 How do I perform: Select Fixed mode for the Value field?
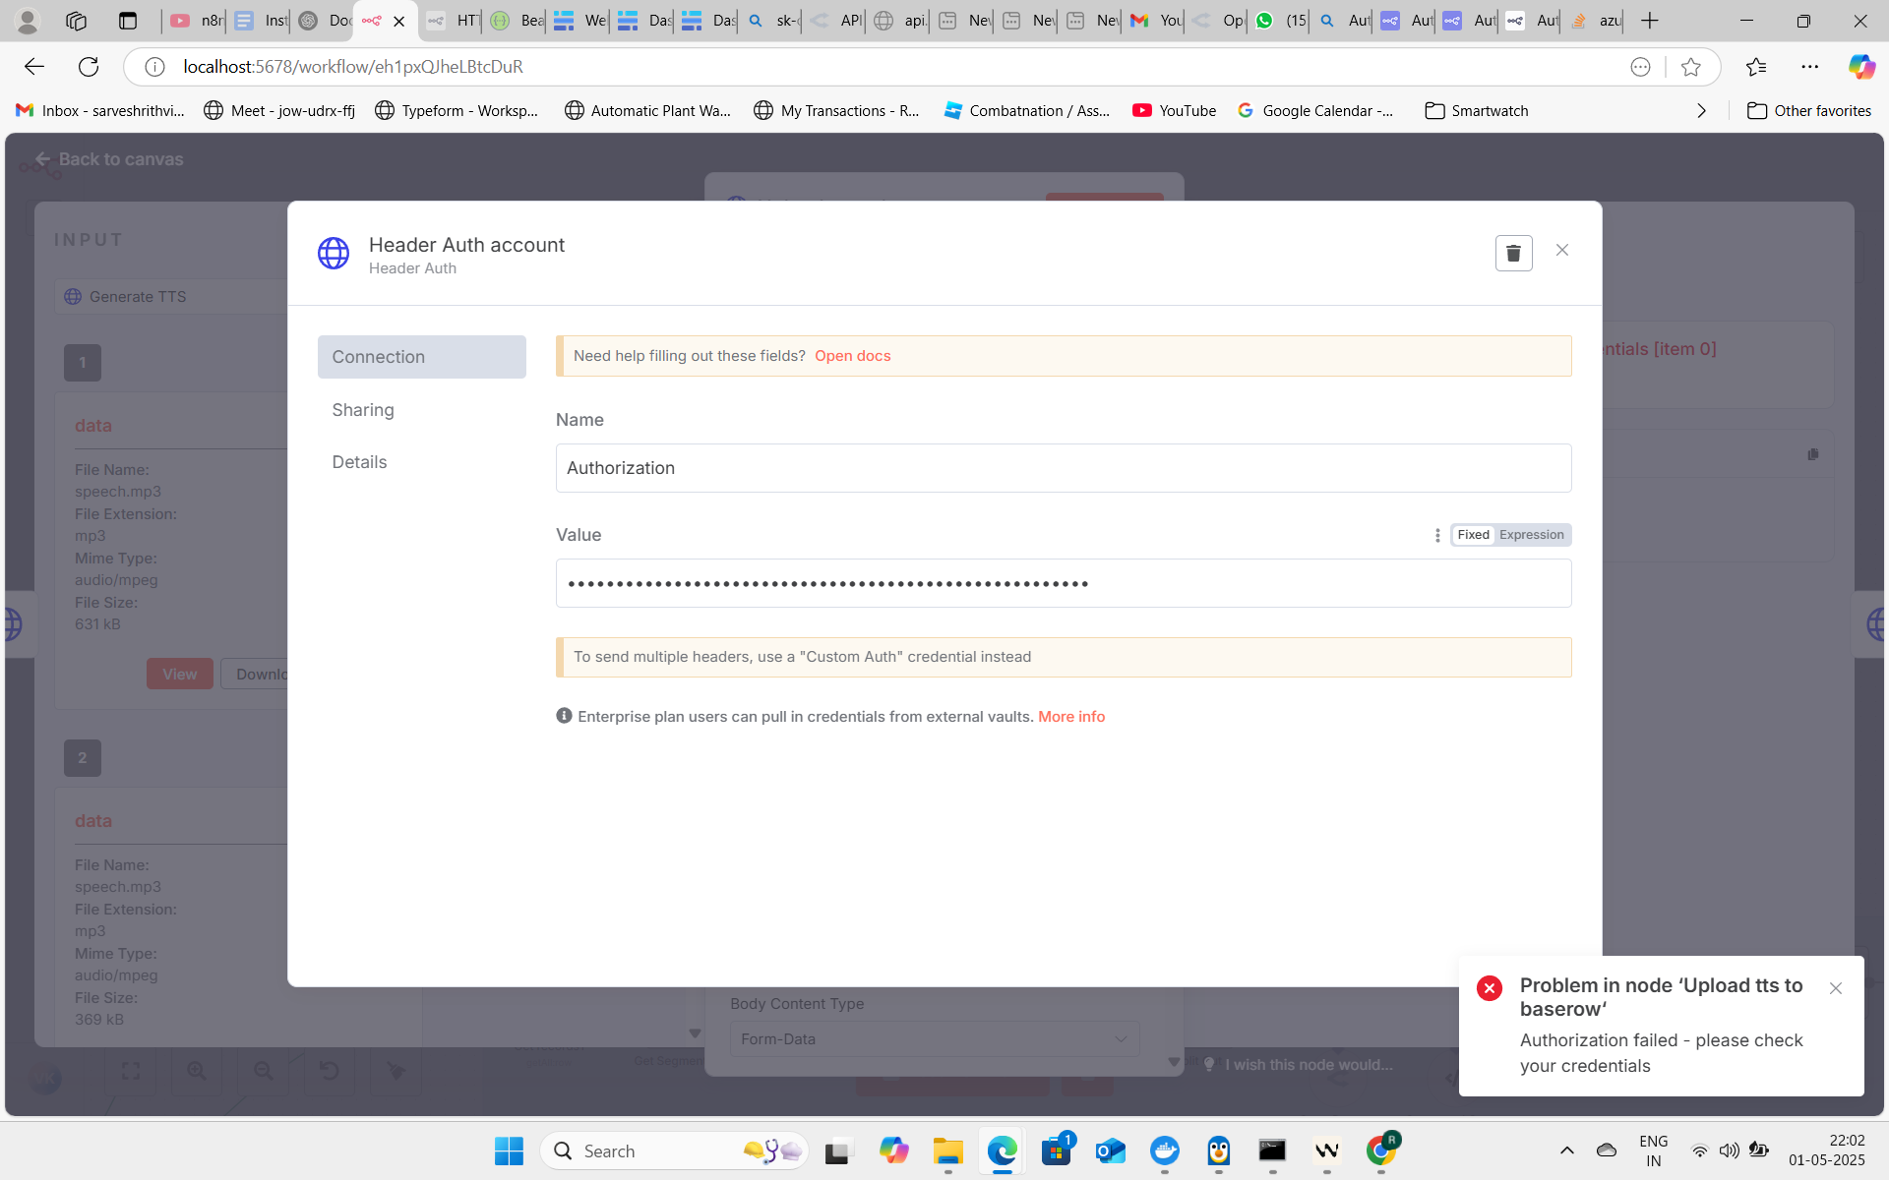(1473, 534)
